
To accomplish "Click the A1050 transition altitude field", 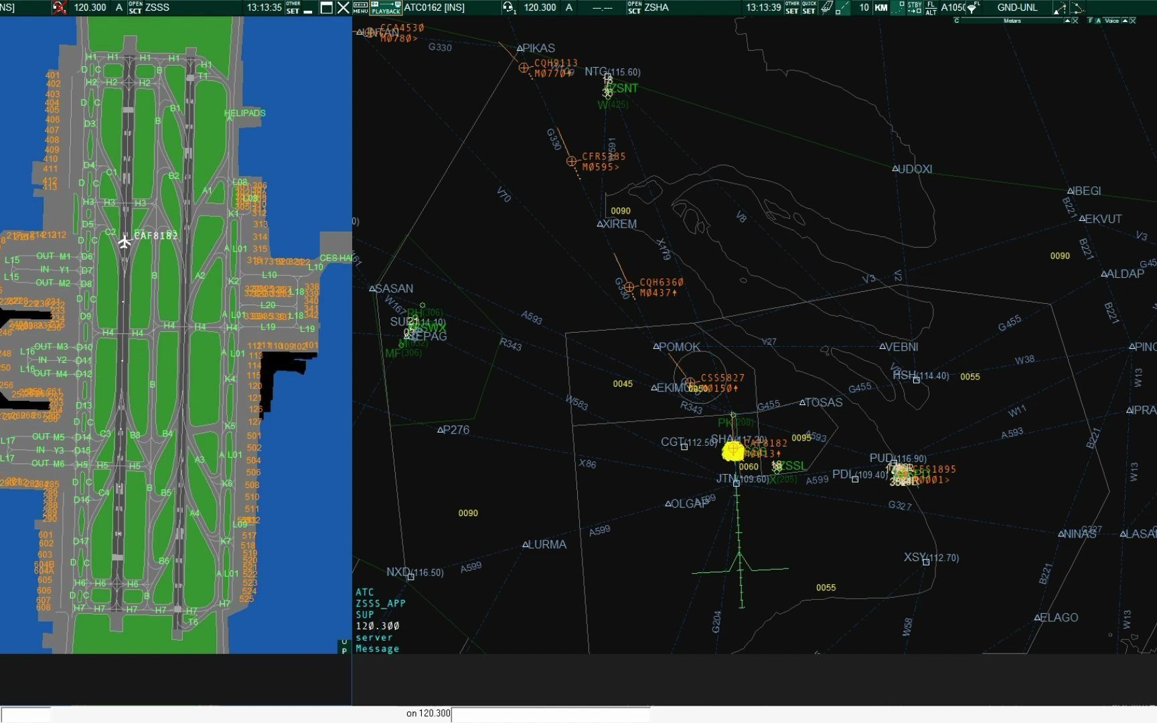I will (952, 7).
